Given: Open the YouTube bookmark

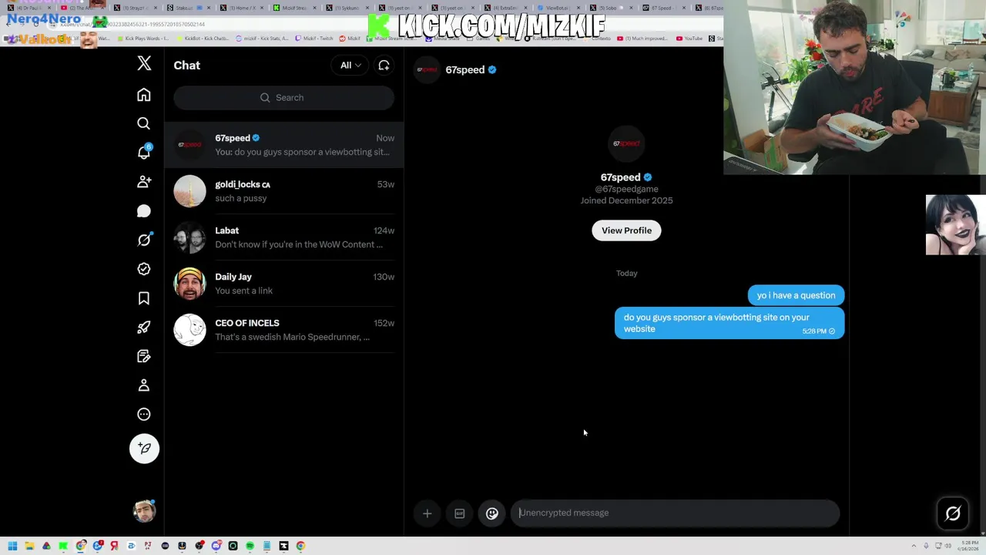Looking at the screenshot, I should coord(689,39).
